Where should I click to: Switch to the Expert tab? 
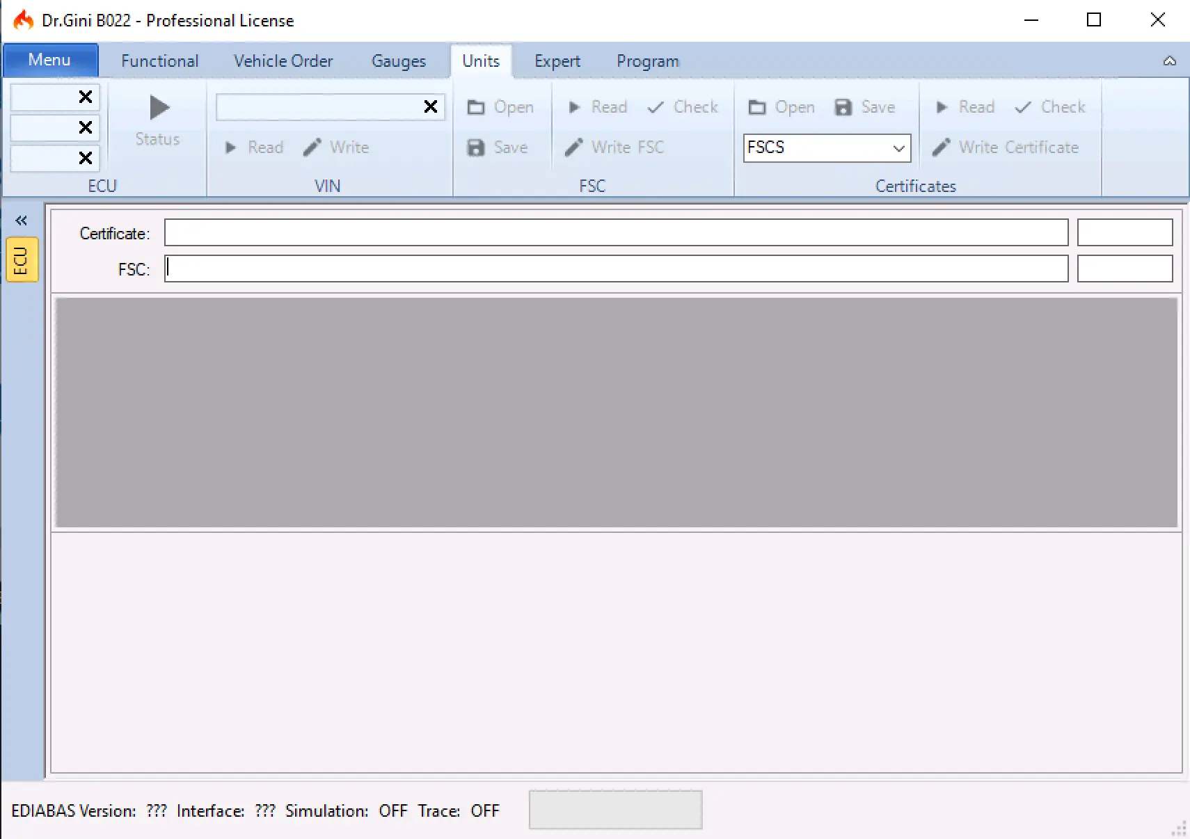click(x=557, y=61)
